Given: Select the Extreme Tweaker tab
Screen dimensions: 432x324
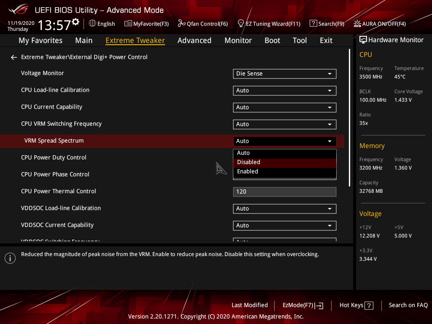Looking at the screenshot, I should 135,40.
